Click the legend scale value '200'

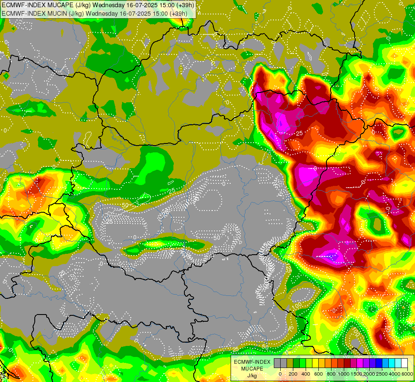coord(293,374)
